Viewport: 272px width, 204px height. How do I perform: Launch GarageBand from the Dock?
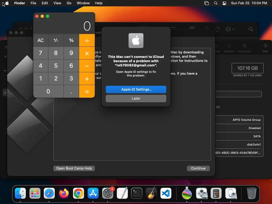pyautogui.click(x=151, y=193)
